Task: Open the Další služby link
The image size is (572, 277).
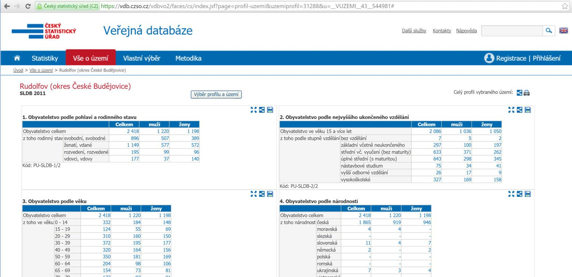Action: 414,31
